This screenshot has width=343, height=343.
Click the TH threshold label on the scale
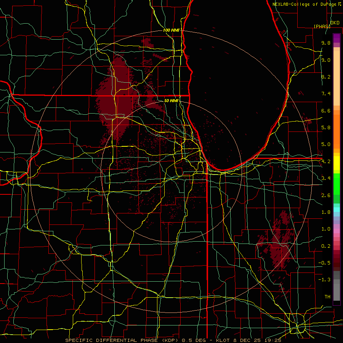pyautogui.click(x=327, y=297)
